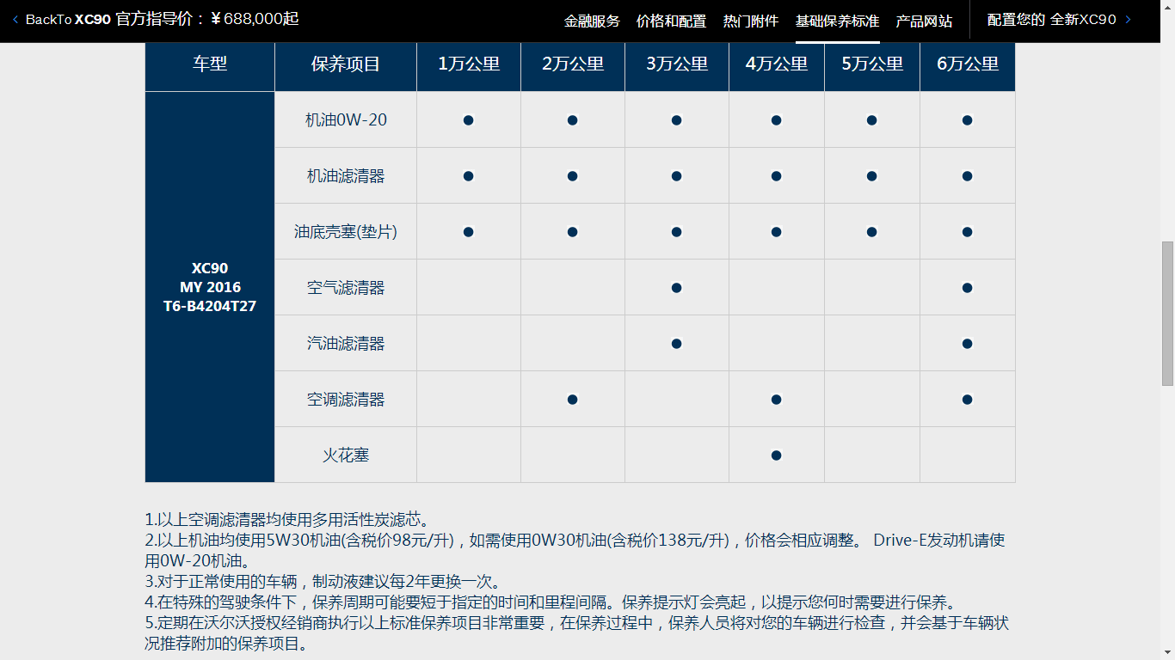Click the 空调滤清器 dot under 2万公里

tap(572, 400)
